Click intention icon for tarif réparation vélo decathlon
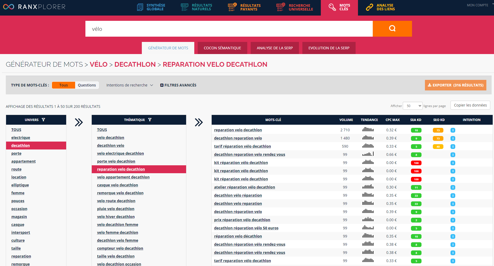Viewport: 494px width, 266px height. point(453,147)
